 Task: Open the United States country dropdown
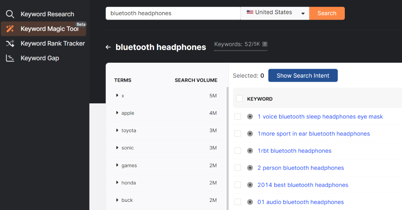pyautogui.click(x=275, y=13)
